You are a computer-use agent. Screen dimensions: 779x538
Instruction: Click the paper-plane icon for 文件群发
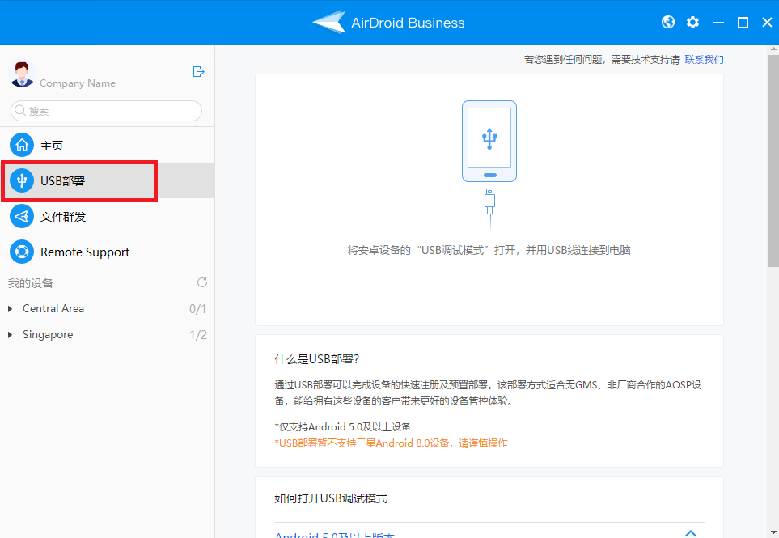(x=22, y=216)
